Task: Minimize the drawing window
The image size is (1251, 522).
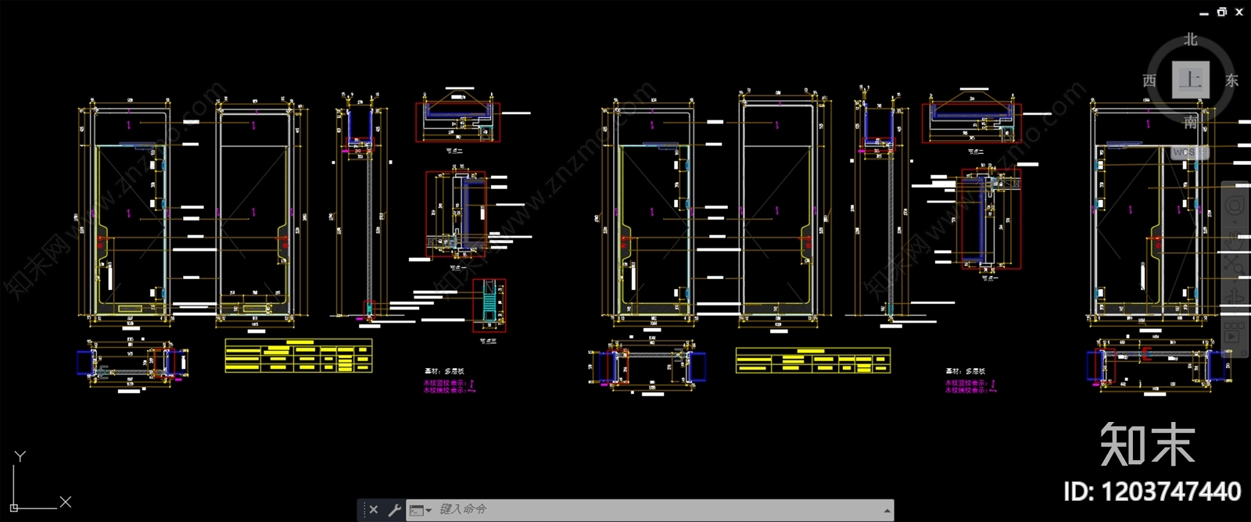Action: click(x=1204, y=13)
